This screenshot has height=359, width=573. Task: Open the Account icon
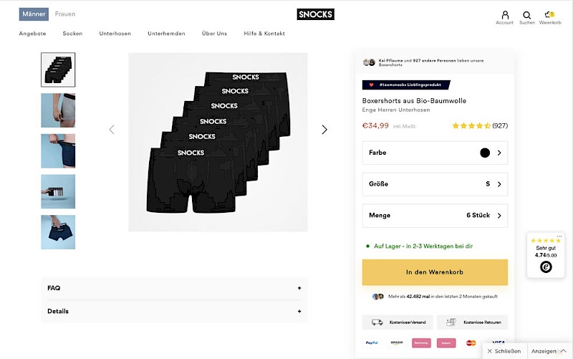(x=504, y=15)
